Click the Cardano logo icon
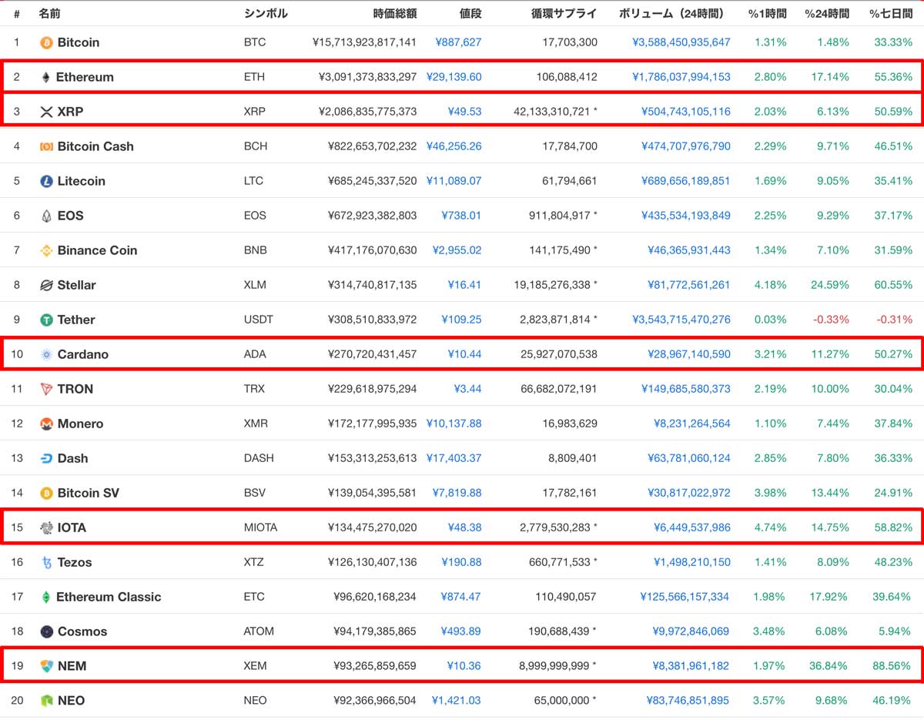 coord(46,354)
